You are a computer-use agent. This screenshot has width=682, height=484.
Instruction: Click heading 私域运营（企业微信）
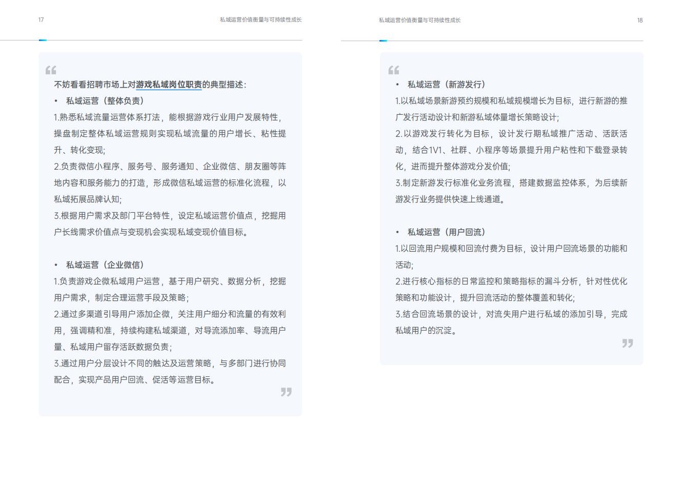coord(107,265)
